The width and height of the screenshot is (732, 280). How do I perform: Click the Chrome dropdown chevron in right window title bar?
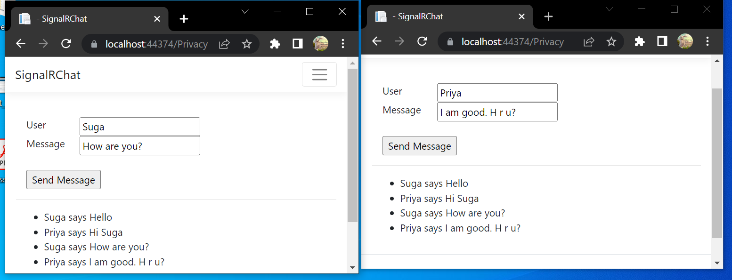(x=610, y=8)
